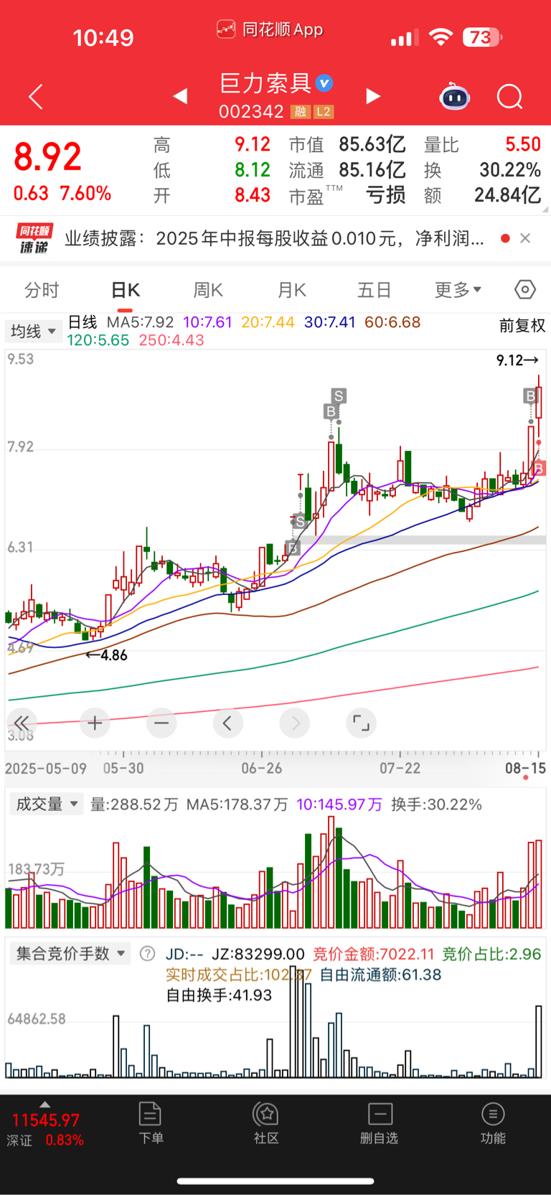Image resolution: width=551 pixels, height=1195 pixels.
Task: Tap the 250:4.43 moving average label
Action: pyautogui.click(x=171, y=340)
